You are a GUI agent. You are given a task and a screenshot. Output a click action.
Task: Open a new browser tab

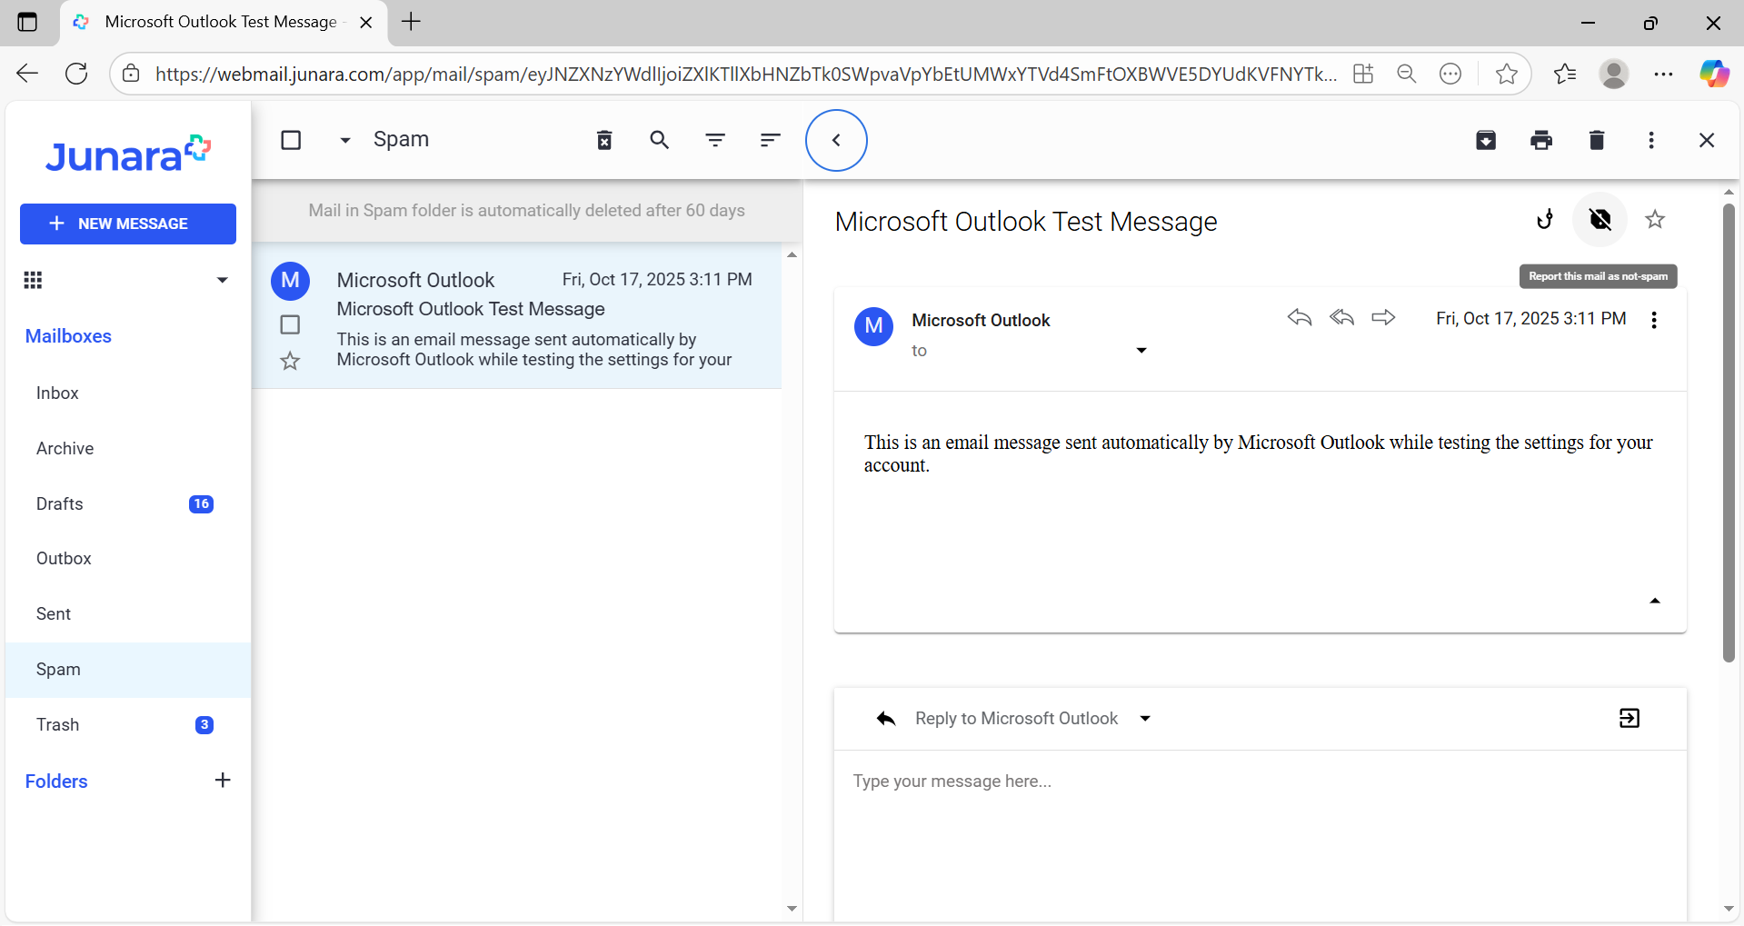(412, 22)
